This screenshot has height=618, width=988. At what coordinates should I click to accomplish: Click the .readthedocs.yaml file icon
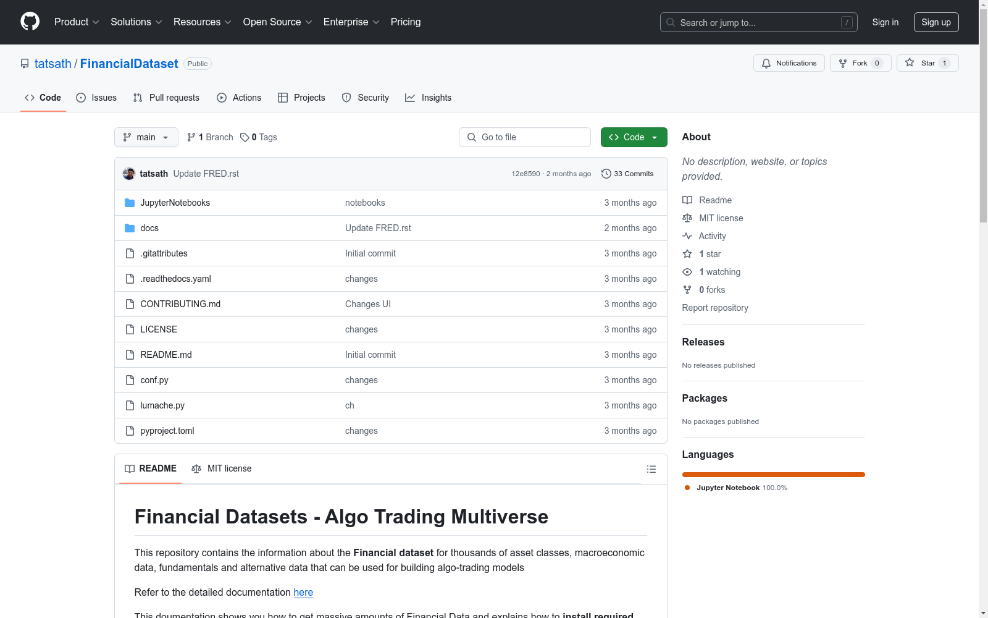point(130,279)
